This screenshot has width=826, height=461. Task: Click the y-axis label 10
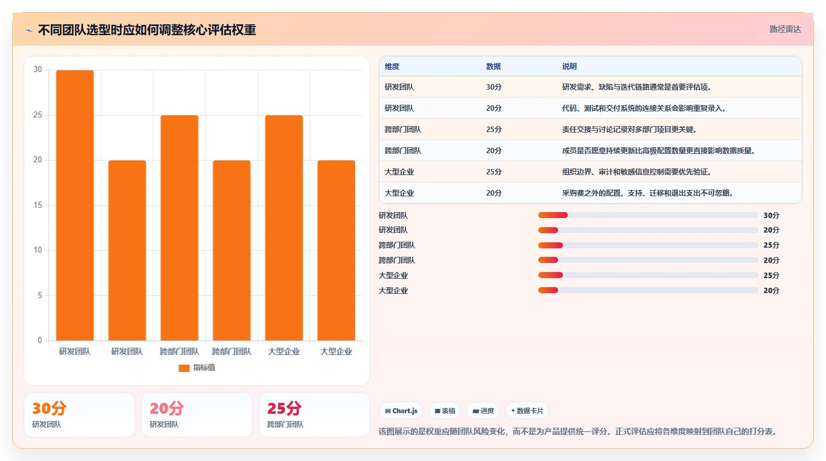(x=38, y=250)
